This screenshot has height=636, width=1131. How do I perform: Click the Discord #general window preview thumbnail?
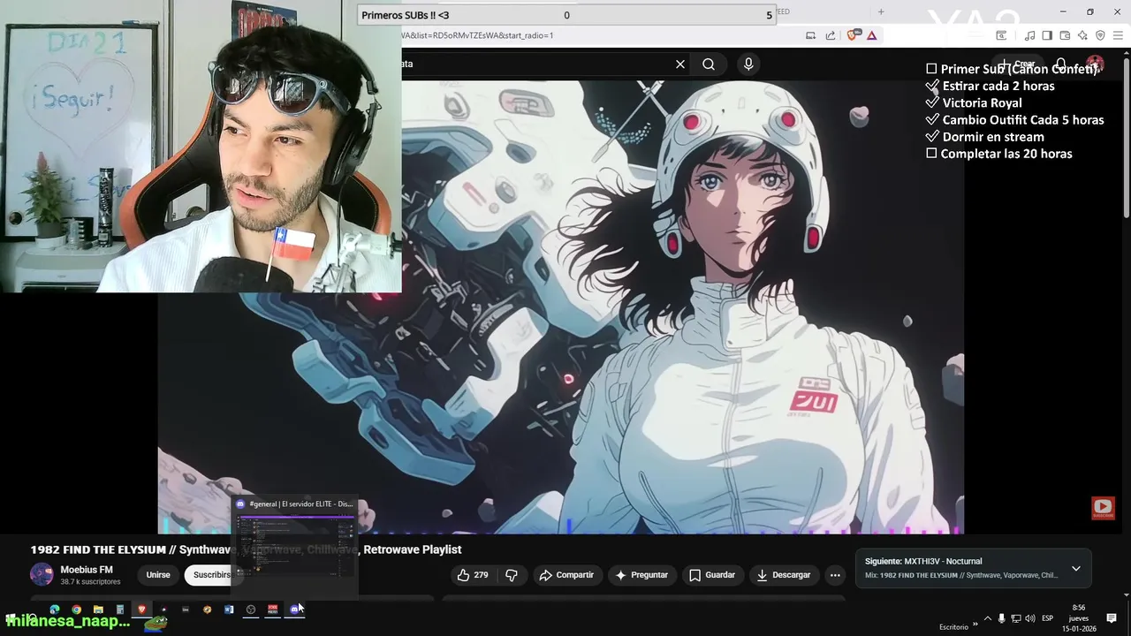pyautogui.click(x=295, y=546)
